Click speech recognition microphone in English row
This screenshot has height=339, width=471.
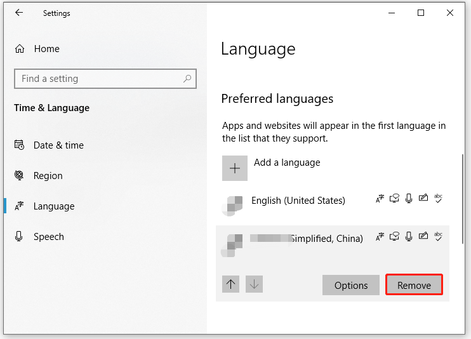409,198
